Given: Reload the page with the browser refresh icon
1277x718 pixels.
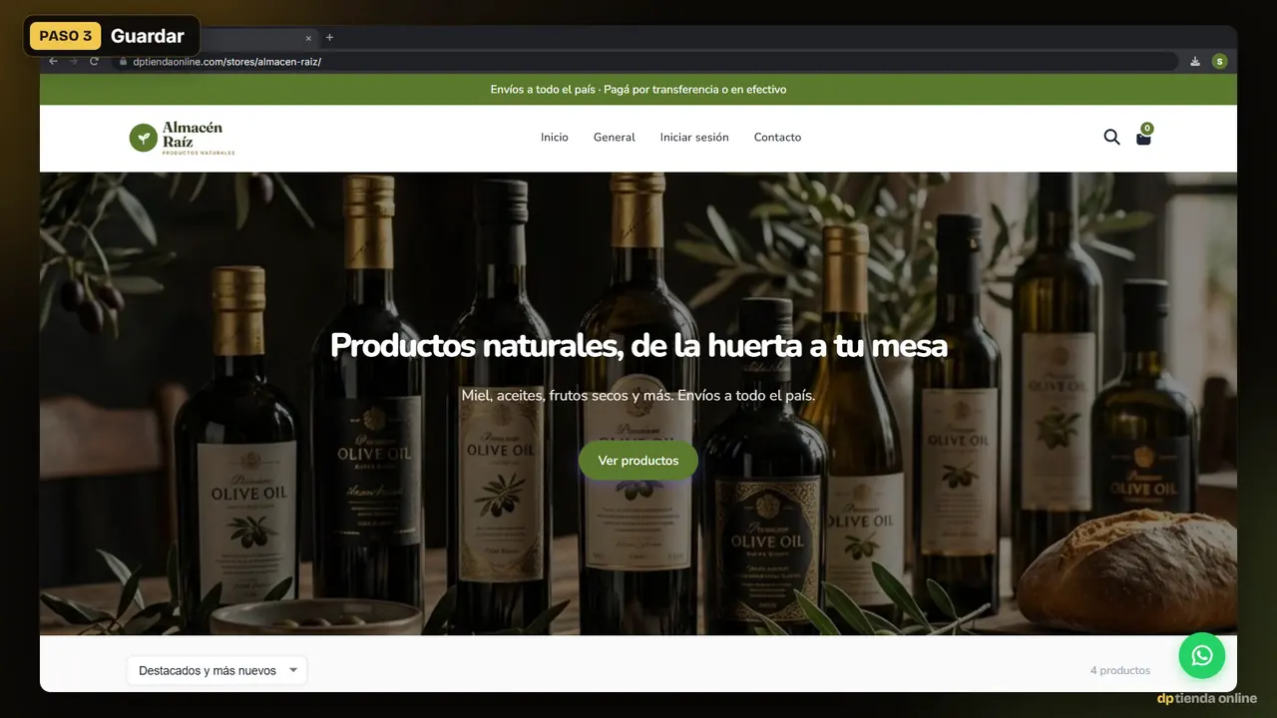Looking at the screenshot, I should tap(95, 61).
